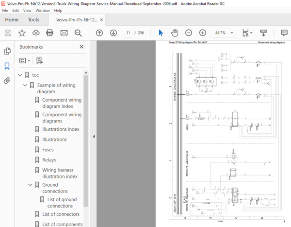Go to List of components bookmark
Viewport: 291px width, 227px height.
[x=63, y=225]
